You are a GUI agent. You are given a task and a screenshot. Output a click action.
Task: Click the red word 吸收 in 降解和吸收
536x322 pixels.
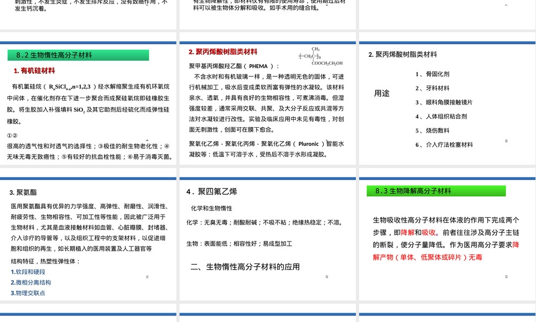pos(429,233)
